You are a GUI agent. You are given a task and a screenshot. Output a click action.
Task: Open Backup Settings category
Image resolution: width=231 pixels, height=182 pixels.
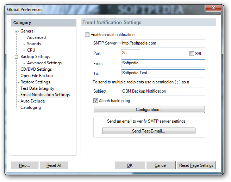35,57
